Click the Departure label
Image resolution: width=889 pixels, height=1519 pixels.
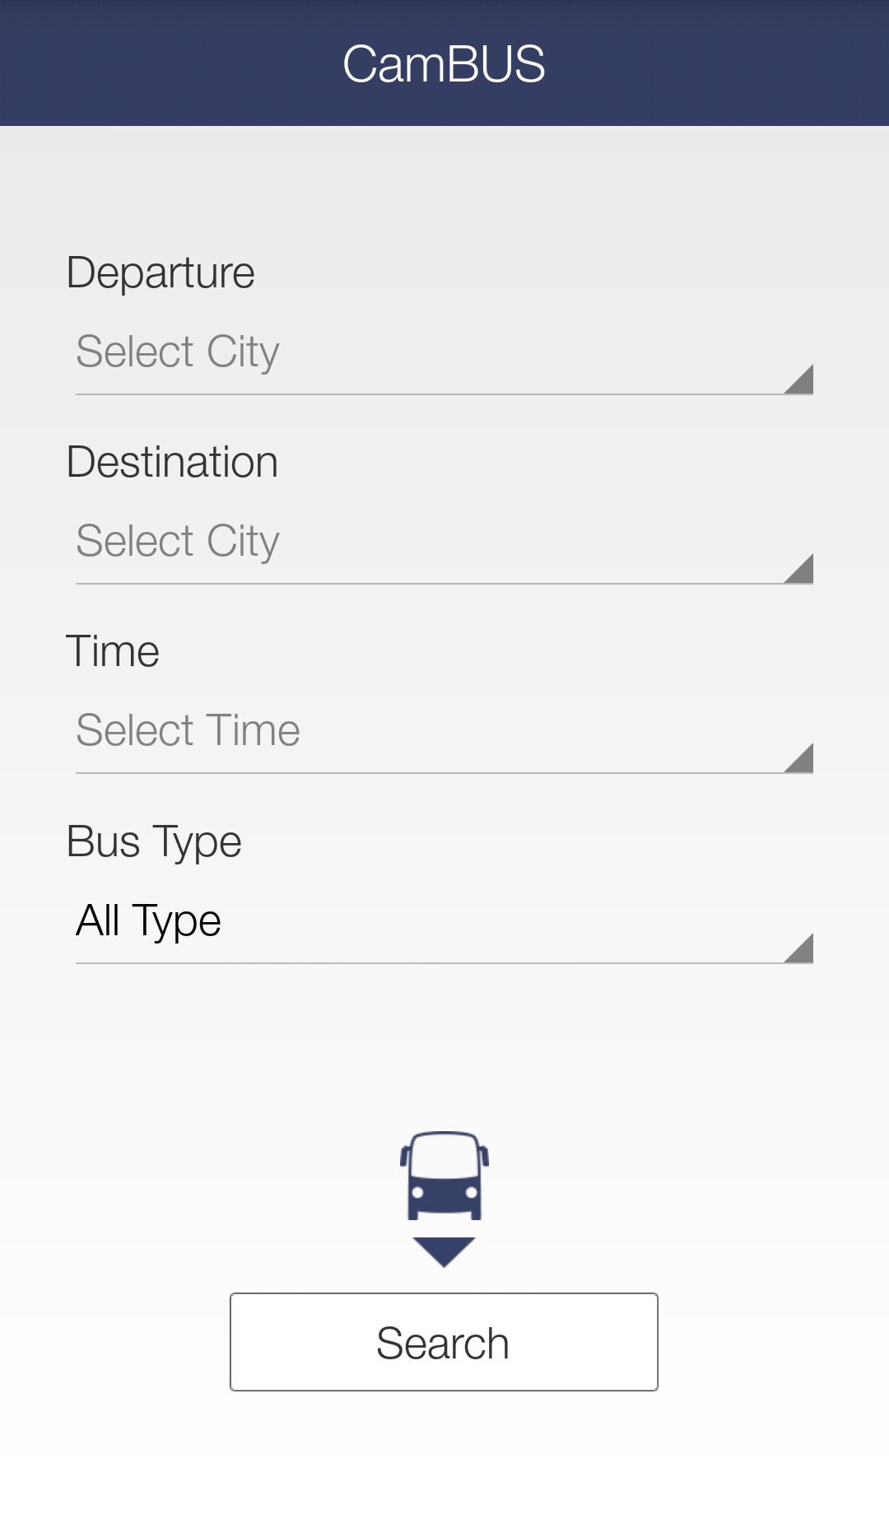(161, 273)
